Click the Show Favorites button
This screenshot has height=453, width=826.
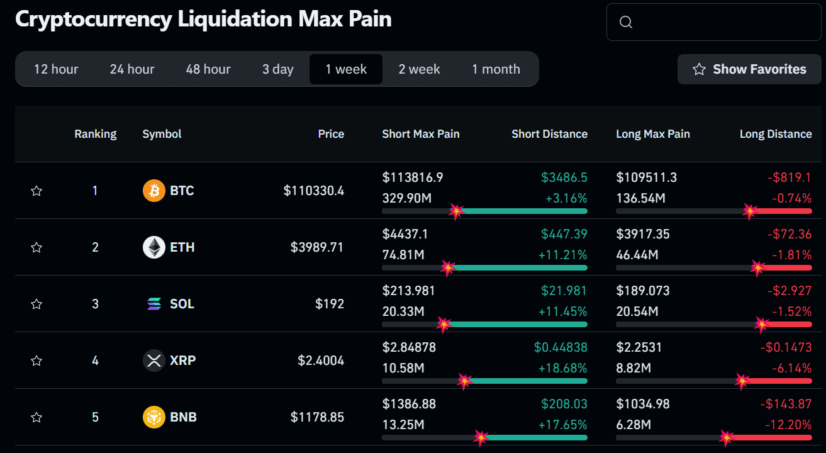(x=749, y=69)
